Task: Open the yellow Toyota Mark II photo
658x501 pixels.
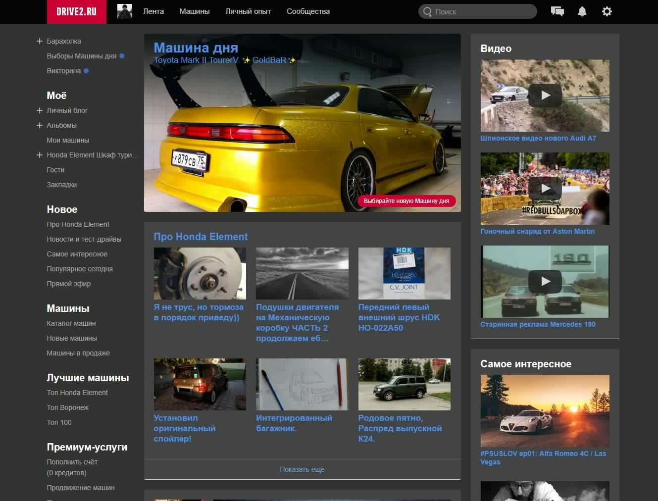Action: (303, 123)
